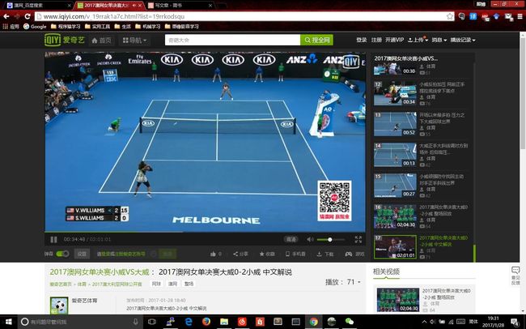The width and height of the screenshot is (526, 329).
Task: Open WeChat from the taskbar
Action: click(350, 322)
